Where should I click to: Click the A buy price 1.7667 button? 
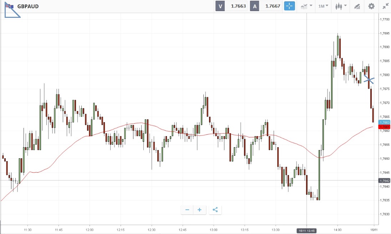coord(266,6)
